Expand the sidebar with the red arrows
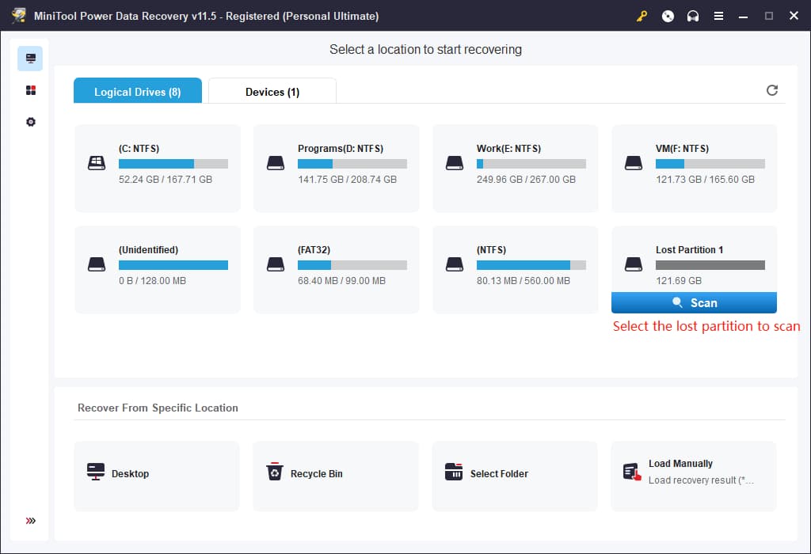811x554 pixels. [x=30, y=521]
